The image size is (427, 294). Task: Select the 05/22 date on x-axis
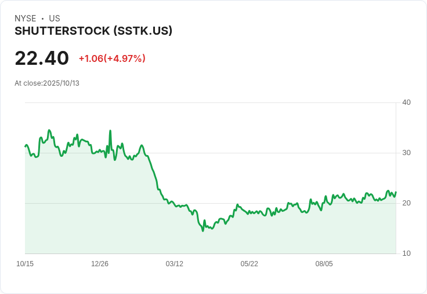[249, 264]
